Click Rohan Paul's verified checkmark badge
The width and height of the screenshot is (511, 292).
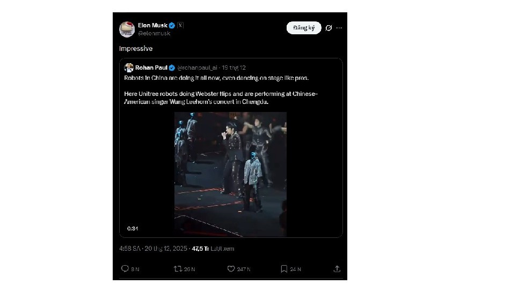pos(172,68)
